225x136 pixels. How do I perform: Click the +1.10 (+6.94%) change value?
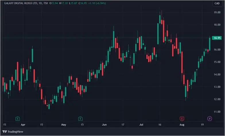tap(96, 3)
